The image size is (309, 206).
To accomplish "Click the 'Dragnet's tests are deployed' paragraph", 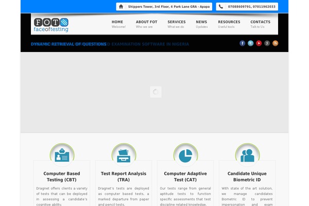I will (x=124, y=196).
